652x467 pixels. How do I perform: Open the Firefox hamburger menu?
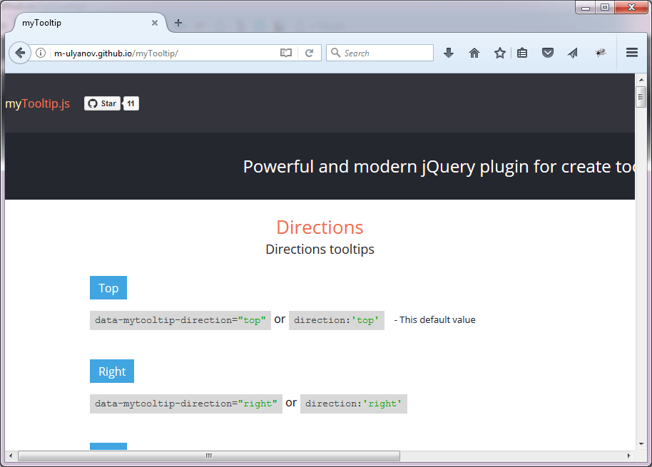pos(632,52)
